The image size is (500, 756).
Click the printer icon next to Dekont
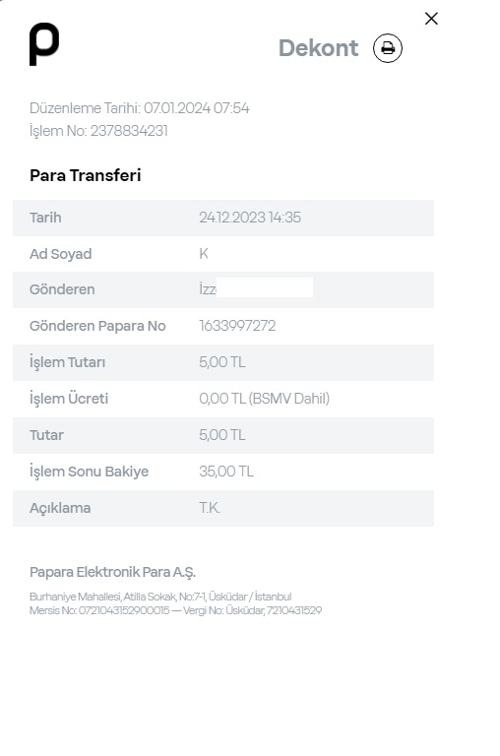pos(387,48)
